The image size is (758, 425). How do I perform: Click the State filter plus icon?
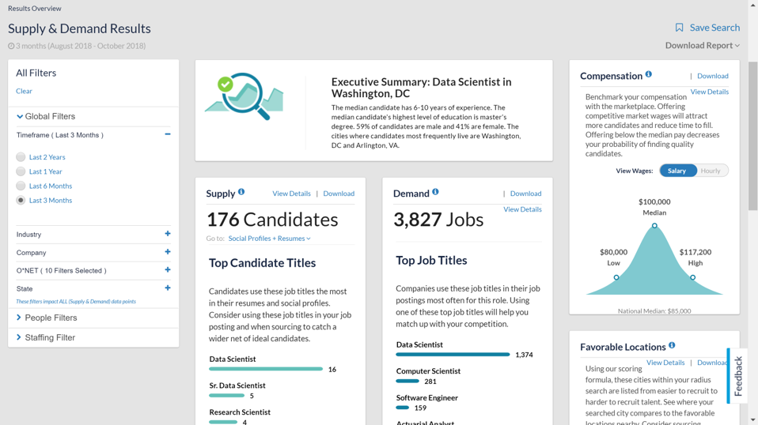coord(168,288)
